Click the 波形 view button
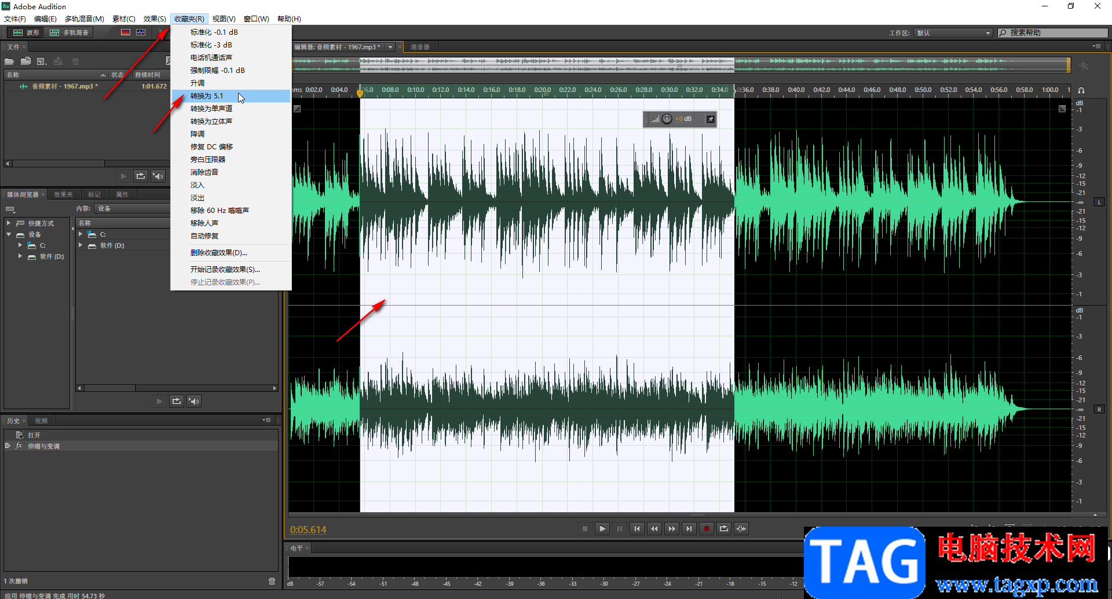1112x599 pixels. pos(27,32)
